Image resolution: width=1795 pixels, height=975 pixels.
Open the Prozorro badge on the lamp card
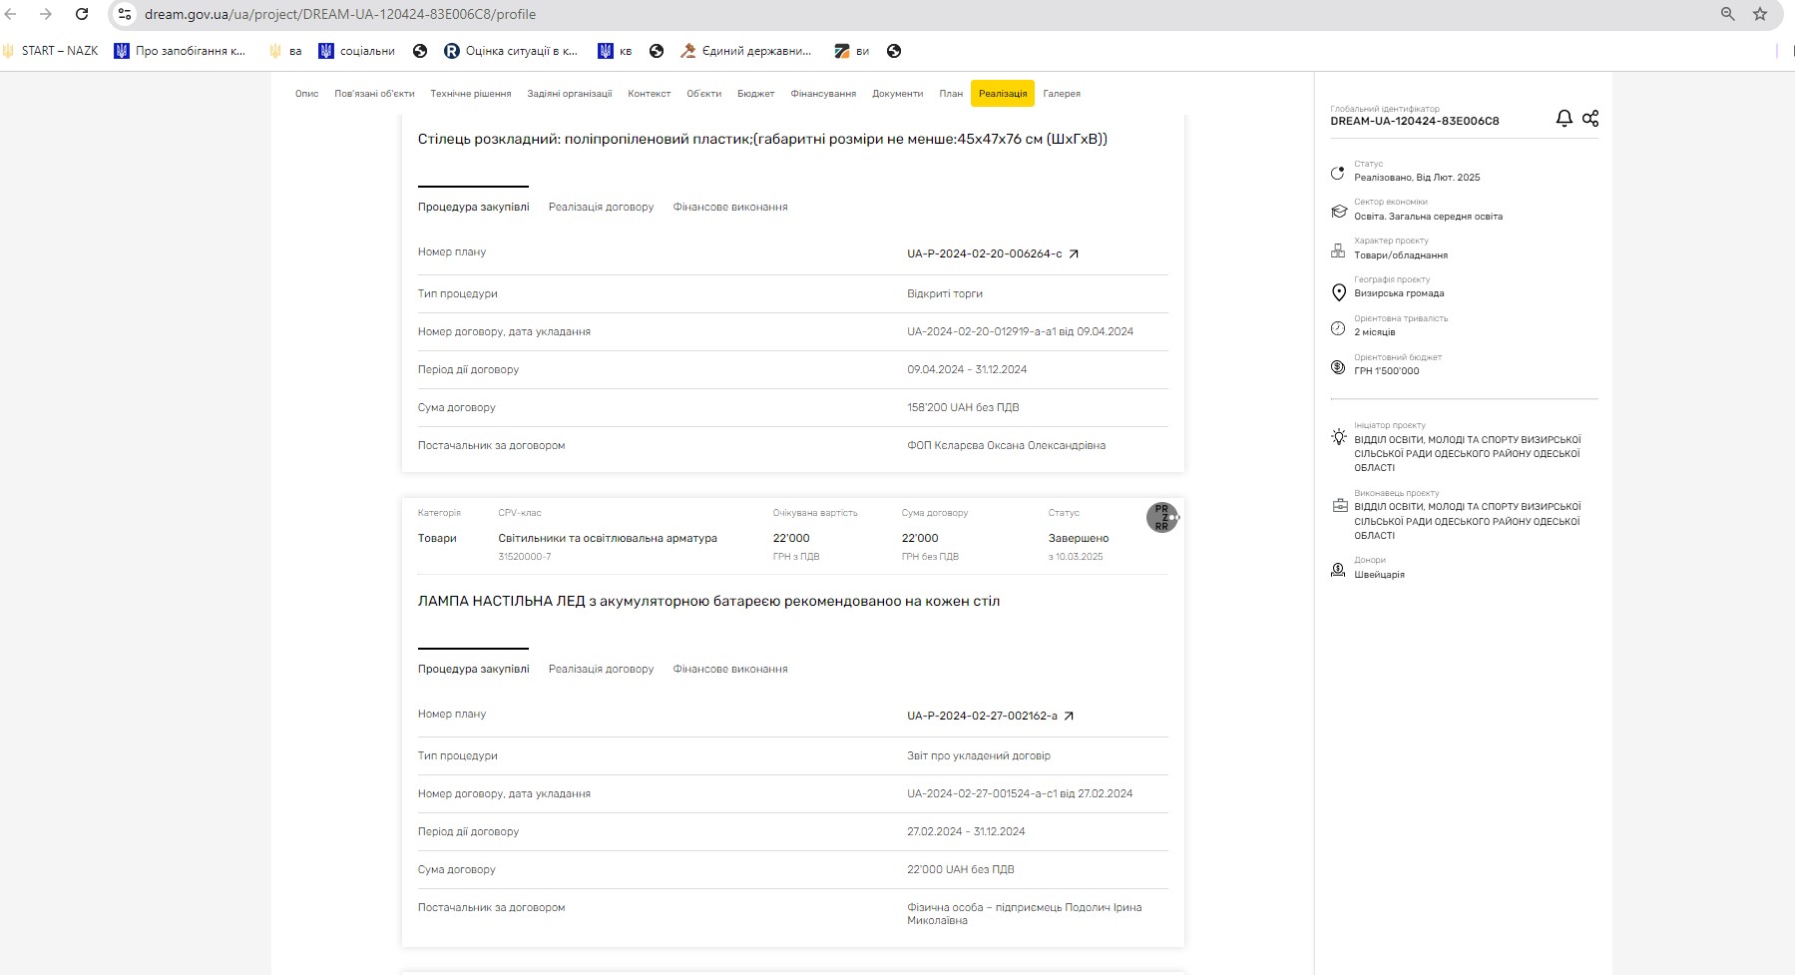pos(1161,517)
